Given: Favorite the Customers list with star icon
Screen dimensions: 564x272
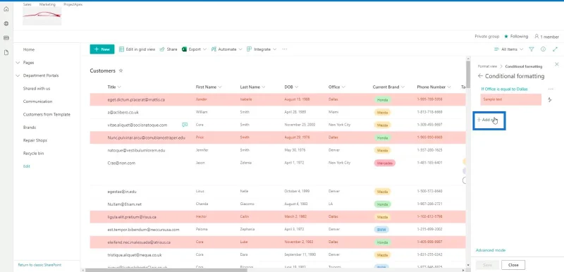Looking at the screenshot, I should 121,70.
